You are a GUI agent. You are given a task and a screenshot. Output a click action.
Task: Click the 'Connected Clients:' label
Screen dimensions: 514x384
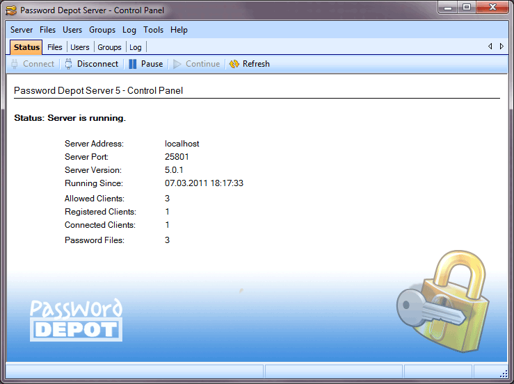[100, 225]
